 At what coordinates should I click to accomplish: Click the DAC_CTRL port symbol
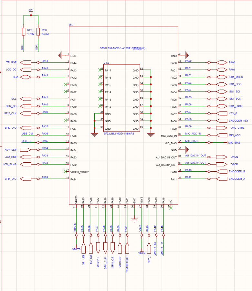[222, 128]
